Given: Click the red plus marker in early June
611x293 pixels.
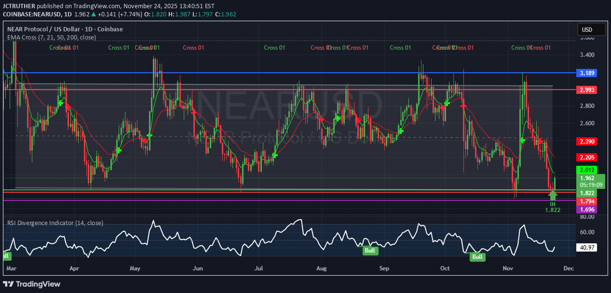Looking at the screenshot, I should coord(194,112).
